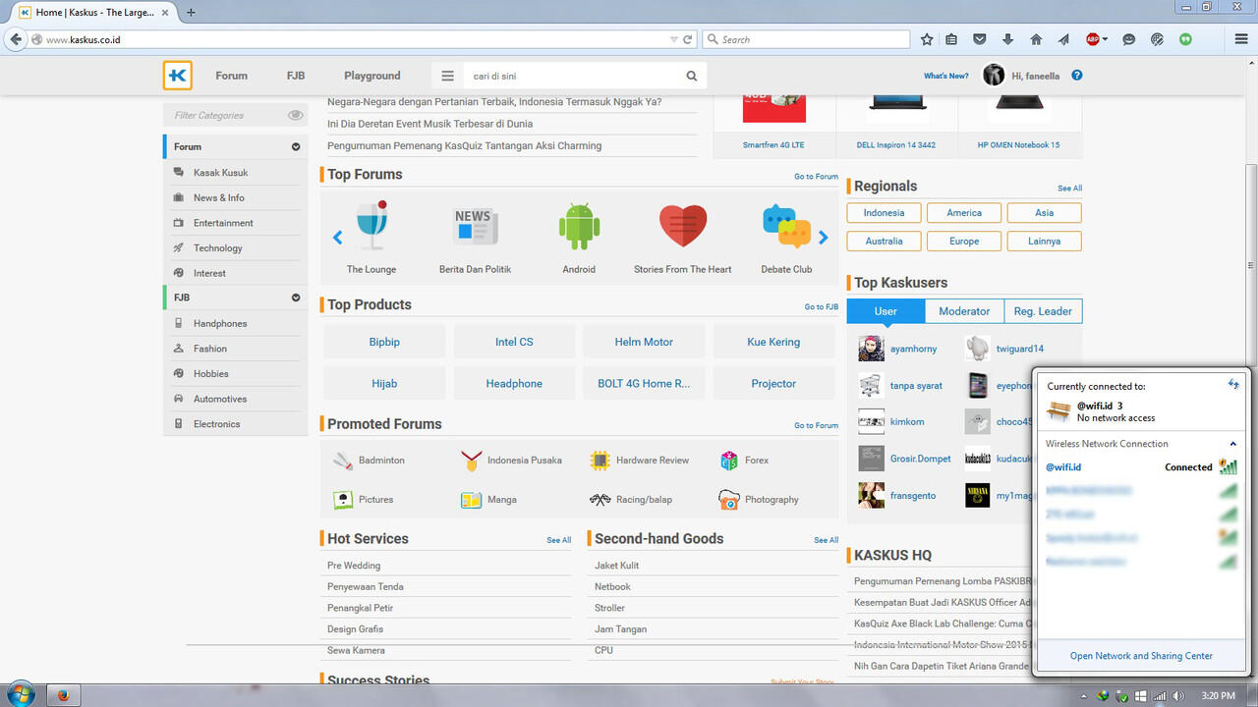Collapse the FJB sidebar section
The height and width of the screenshot is (707, 1258).
point(296,298)
